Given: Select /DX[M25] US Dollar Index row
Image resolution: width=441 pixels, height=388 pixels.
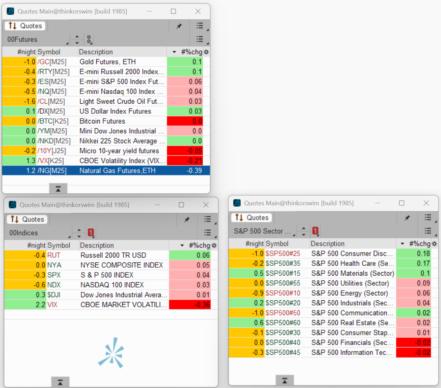Looking at the screenshot, I should pos(106,111).
